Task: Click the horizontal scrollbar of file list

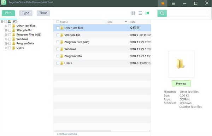Action: click(83, 131)
